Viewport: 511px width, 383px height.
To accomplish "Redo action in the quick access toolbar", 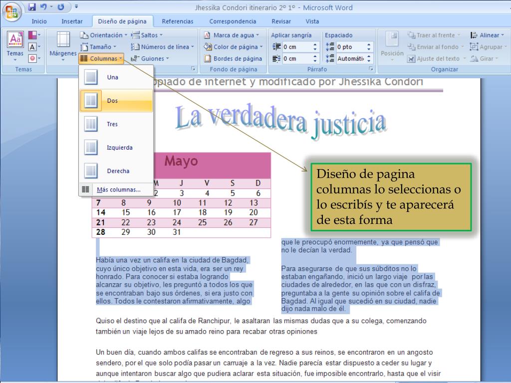I will click(60, 6).
